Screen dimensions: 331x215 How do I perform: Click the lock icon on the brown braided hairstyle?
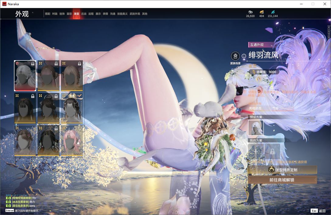point(79,64)
